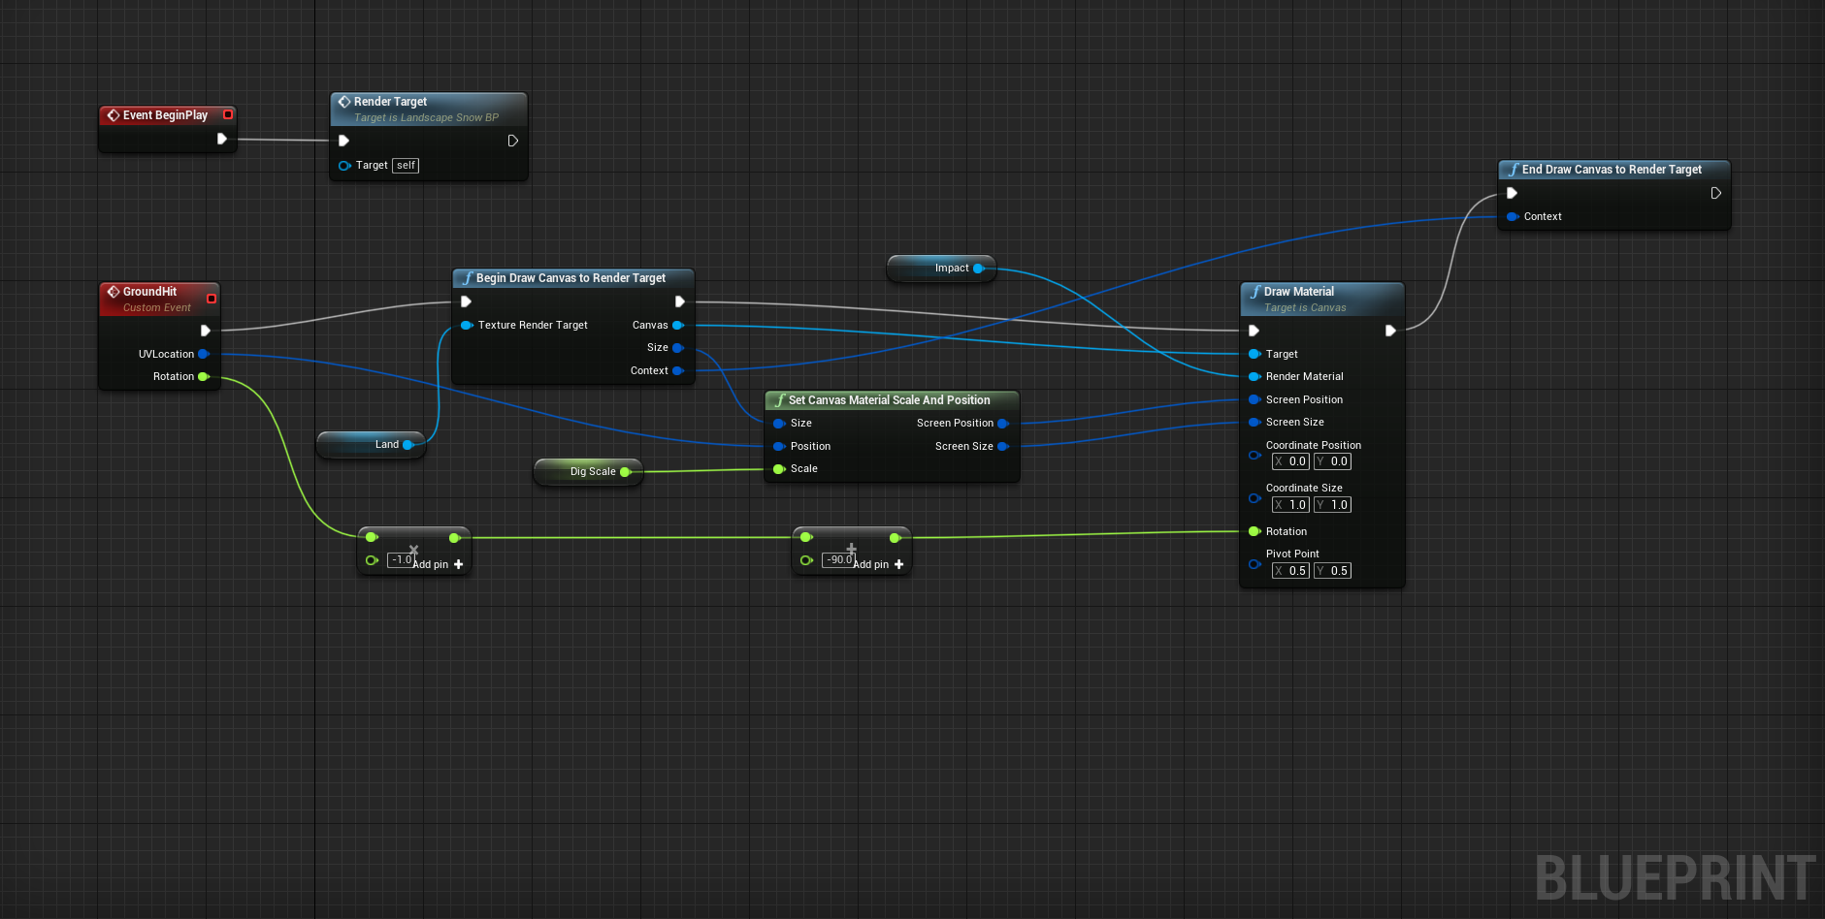Click the Context input pin on End Draw Canvas

(1512, 216)
